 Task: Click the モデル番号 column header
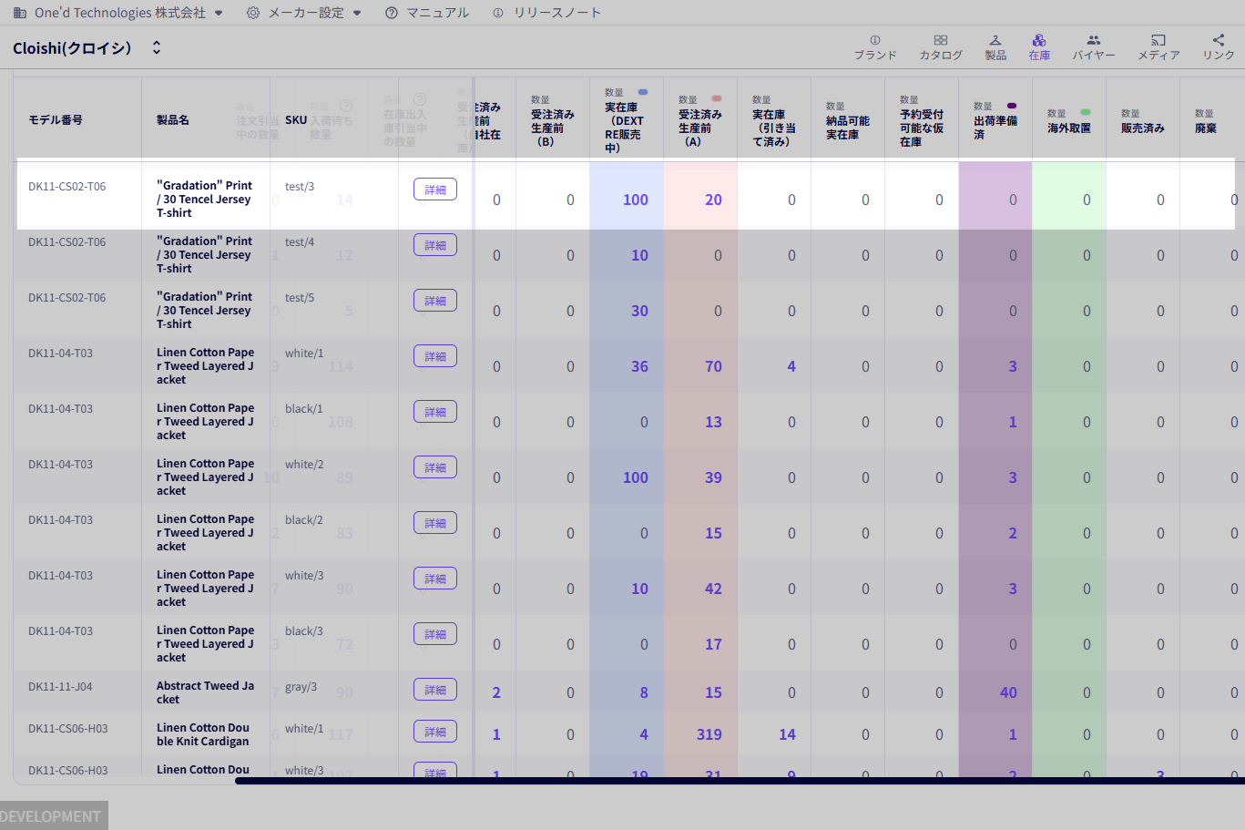[x=56, y=120]
